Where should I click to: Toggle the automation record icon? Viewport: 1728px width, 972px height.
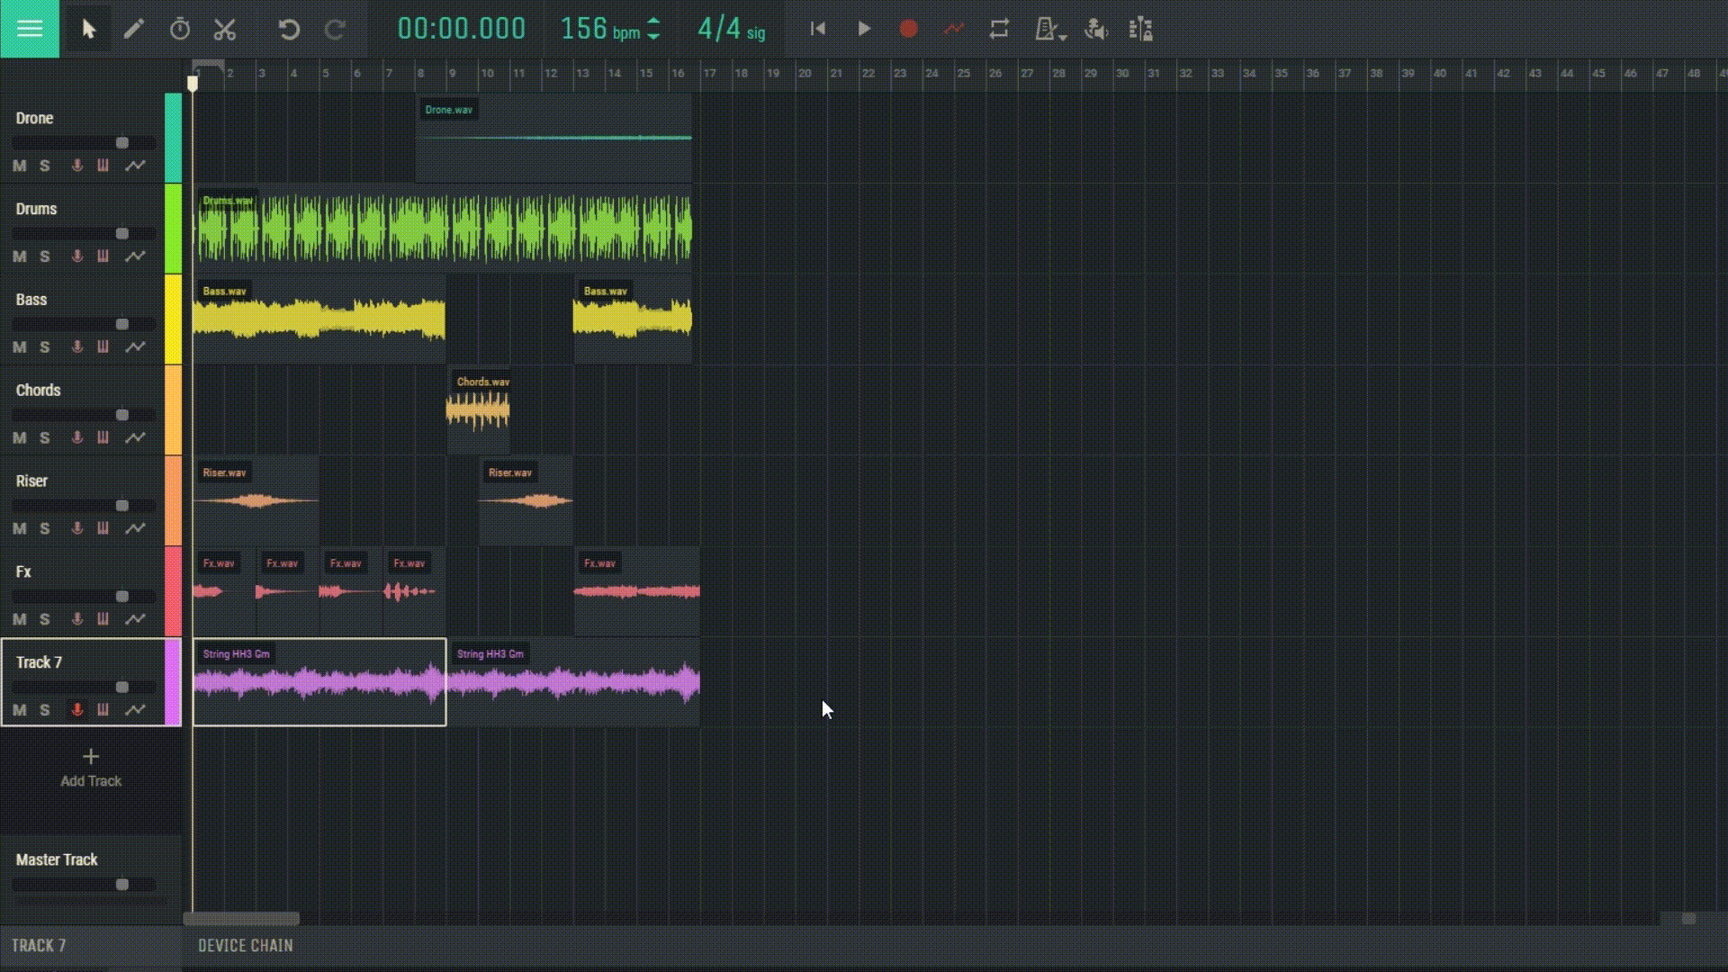point(953,29)
